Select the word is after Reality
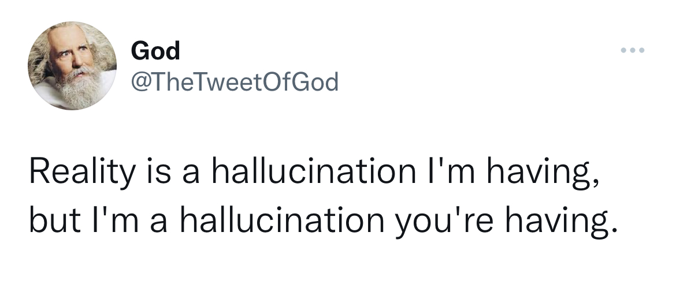 [x=158, y=172]
